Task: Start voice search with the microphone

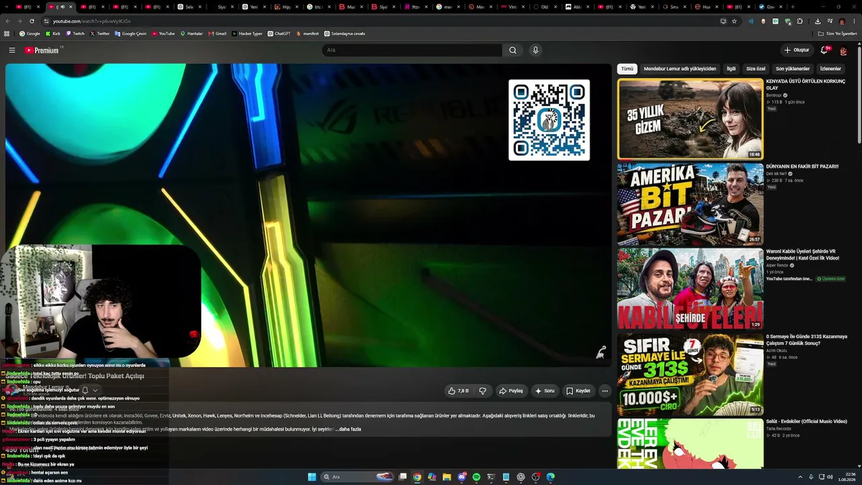Action: (535, 50)
